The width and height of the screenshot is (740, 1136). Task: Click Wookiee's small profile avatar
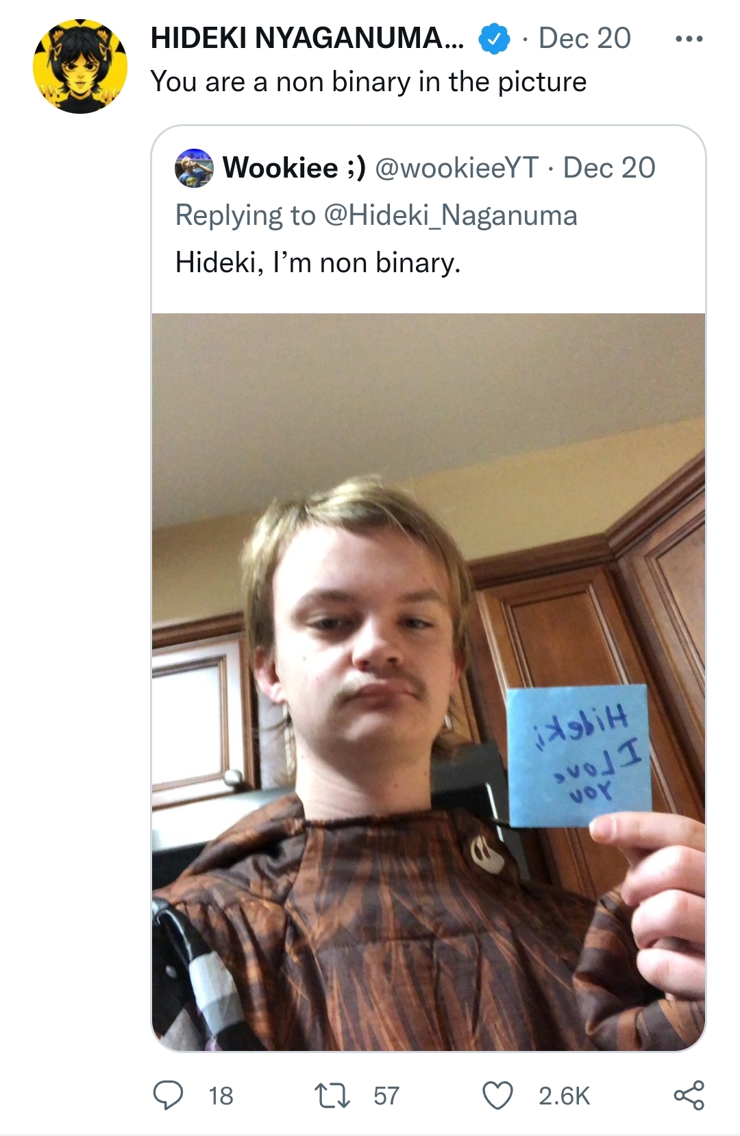[x=195, y=168]
